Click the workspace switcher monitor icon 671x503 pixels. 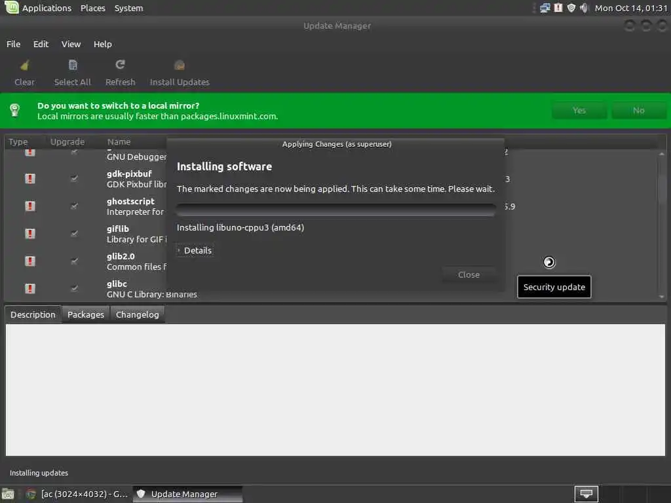coord(586,494)
